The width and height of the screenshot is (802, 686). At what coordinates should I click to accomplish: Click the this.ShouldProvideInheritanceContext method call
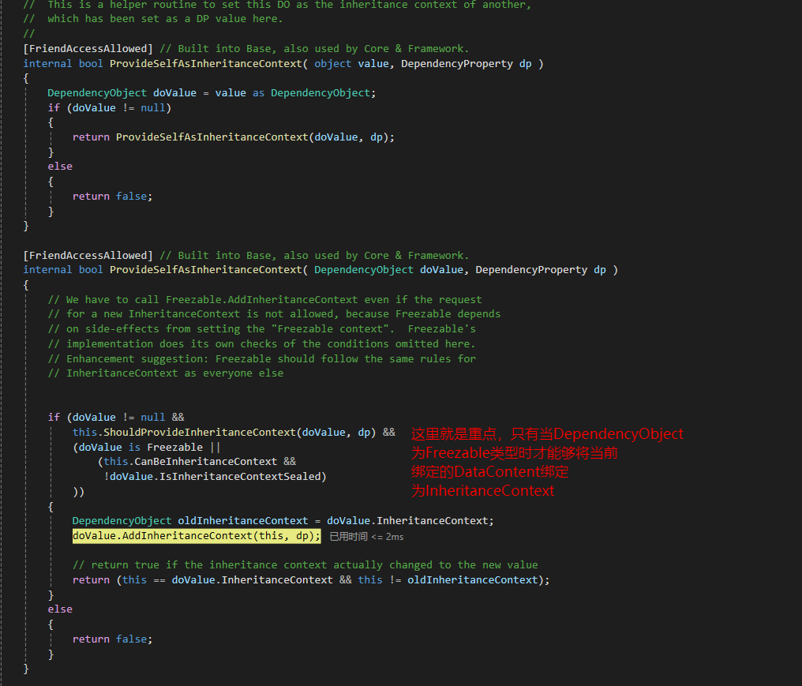tap(224, 433)
